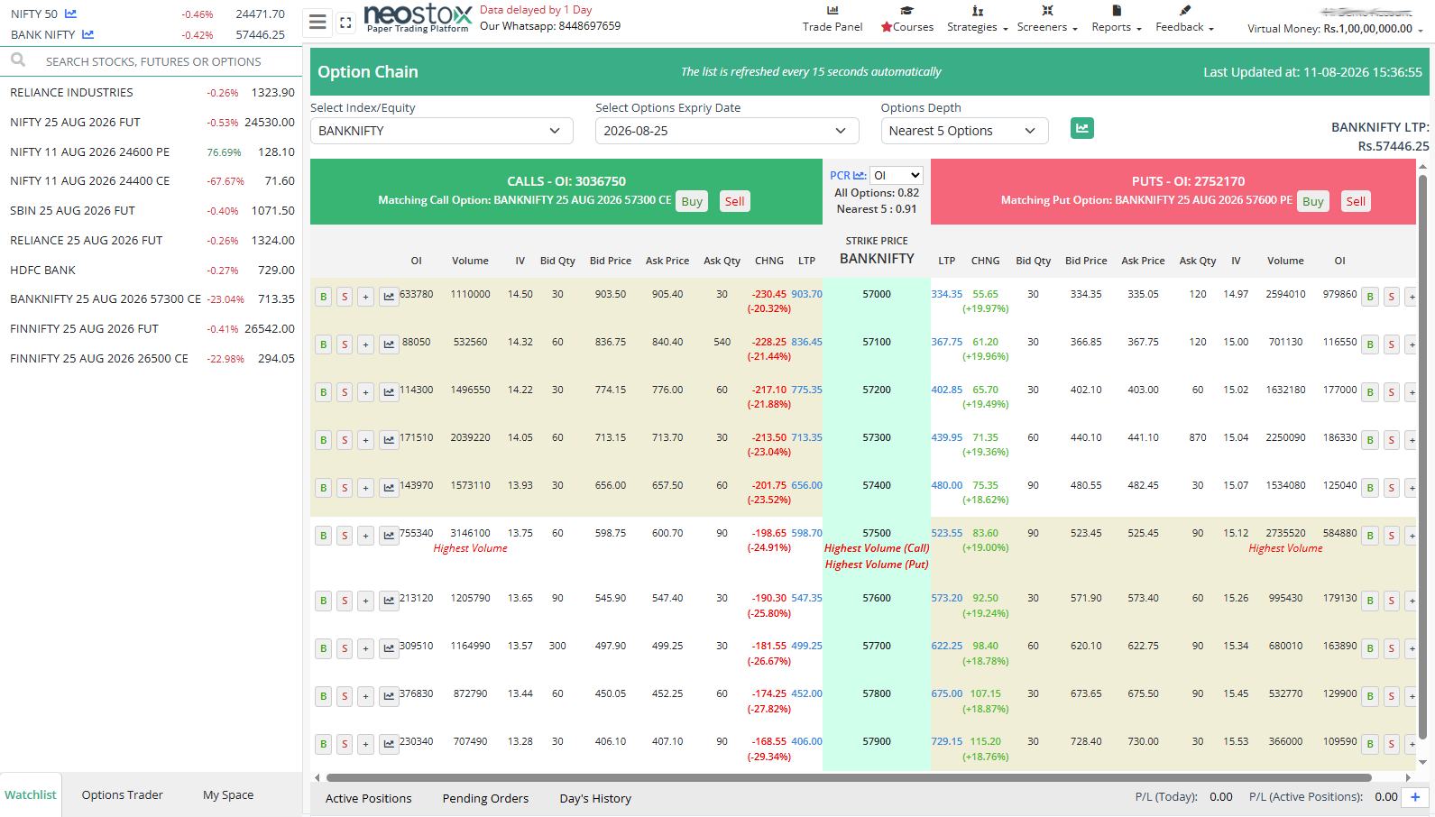
Task: Click B icon for 57000 call
Action: [323, 297]
